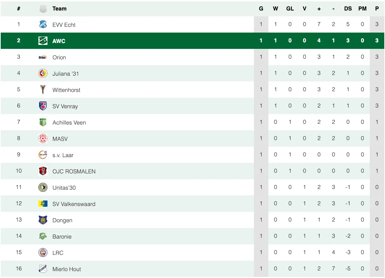Click the SV Valkenswaard flag logo

pyautogui.click(x=43, y=204)
